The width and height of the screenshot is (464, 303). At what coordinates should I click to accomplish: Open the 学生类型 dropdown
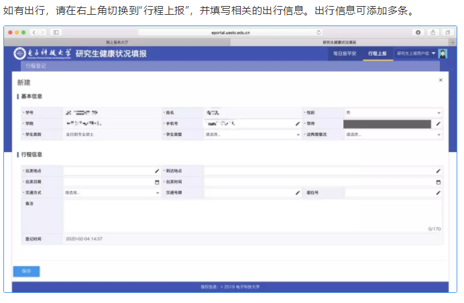(x=251, y=134)
